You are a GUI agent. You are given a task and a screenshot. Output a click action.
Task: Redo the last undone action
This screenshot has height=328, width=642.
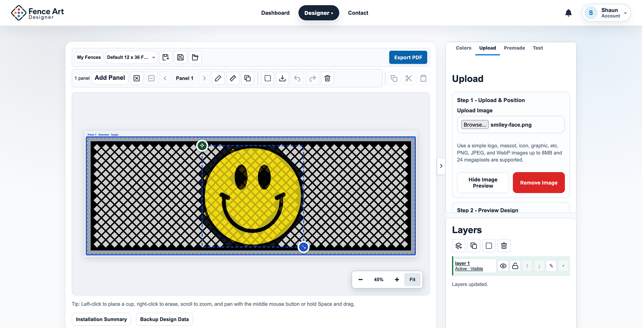coord(312,78)
